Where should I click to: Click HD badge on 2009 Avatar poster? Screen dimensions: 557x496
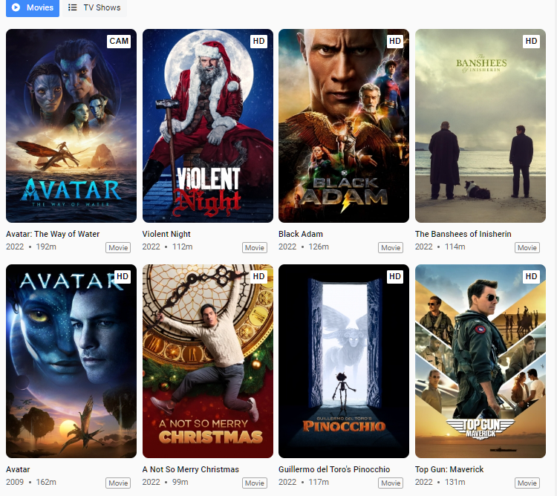click(123, 276)
